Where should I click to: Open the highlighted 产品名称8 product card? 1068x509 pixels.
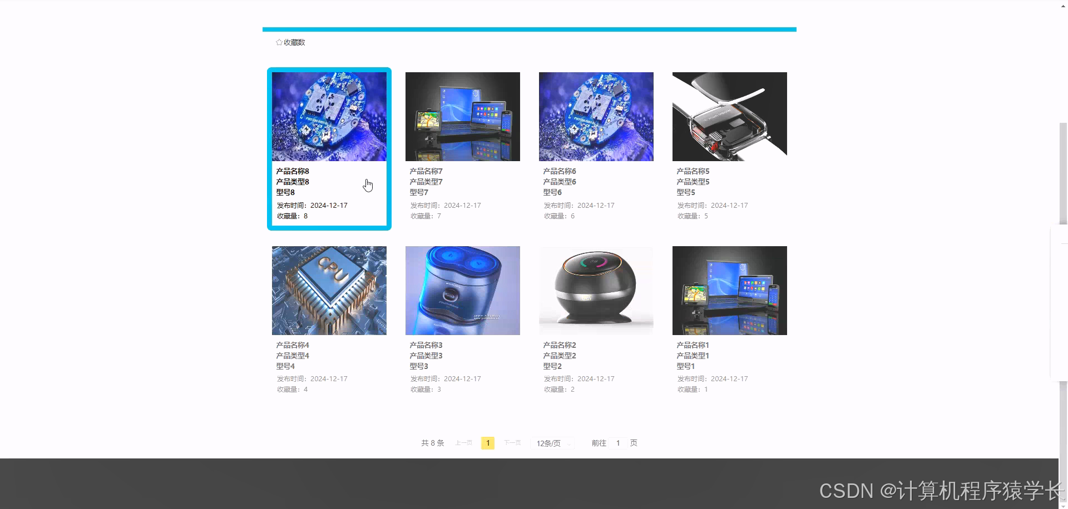(x=329, y=117)
